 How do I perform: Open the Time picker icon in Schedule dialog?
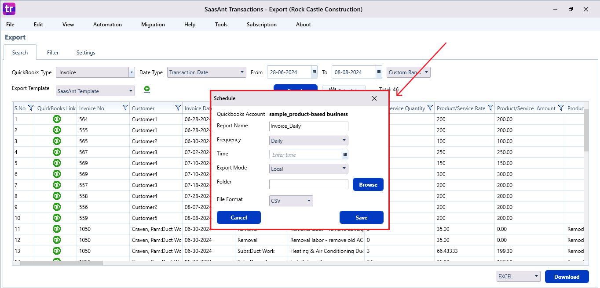coord(345,155)
